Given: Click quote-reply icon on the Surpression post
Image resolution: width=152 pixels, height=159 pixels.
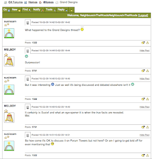Looking at the screenshot, I should 143,71.
